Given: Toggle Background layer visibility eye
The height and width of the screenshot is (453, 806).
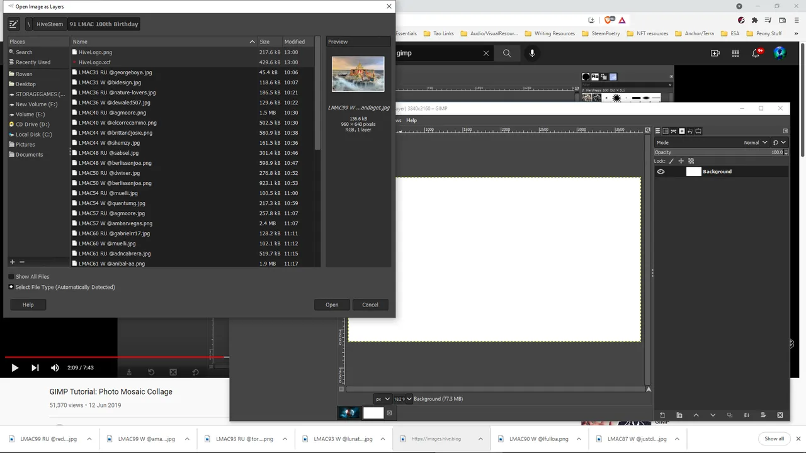Looking at the screenshot, I should (661, 172).
